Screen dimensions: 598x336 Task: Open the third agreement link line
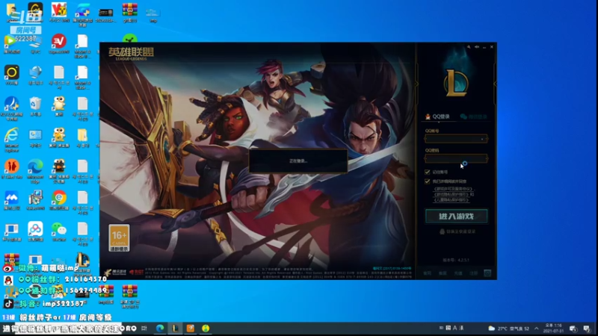point(451,199)
